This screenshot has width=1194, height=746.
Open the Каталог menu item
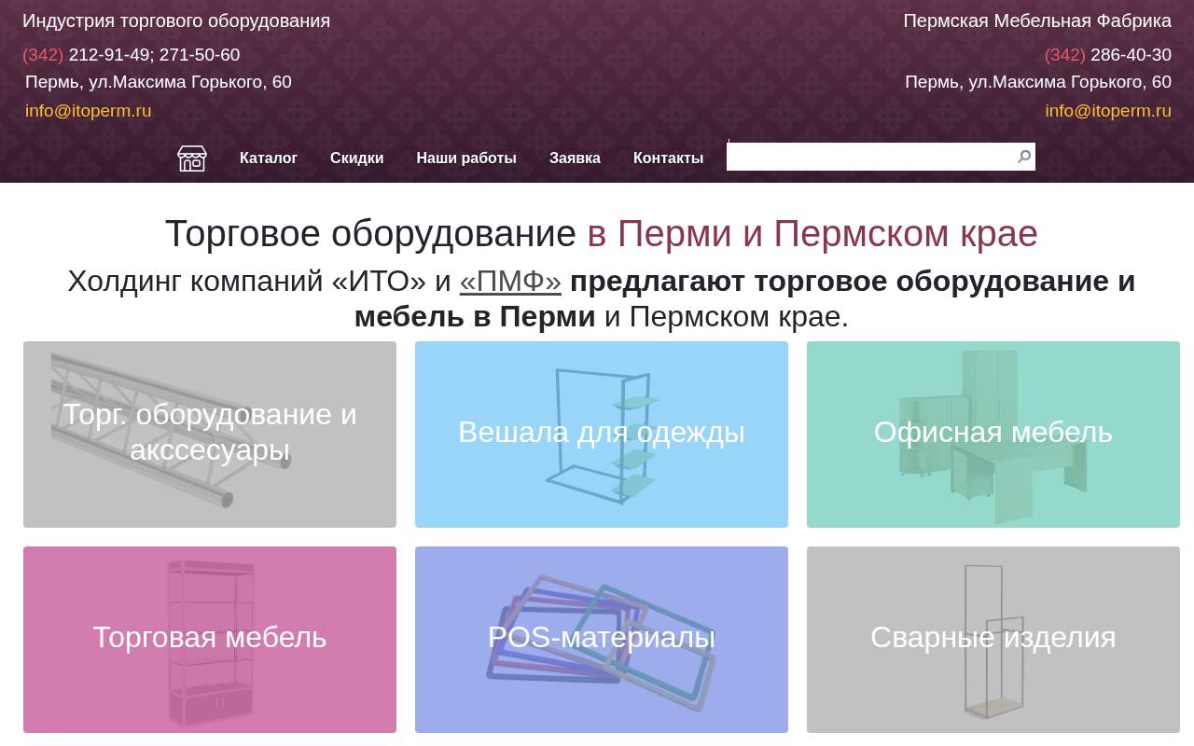269,159
